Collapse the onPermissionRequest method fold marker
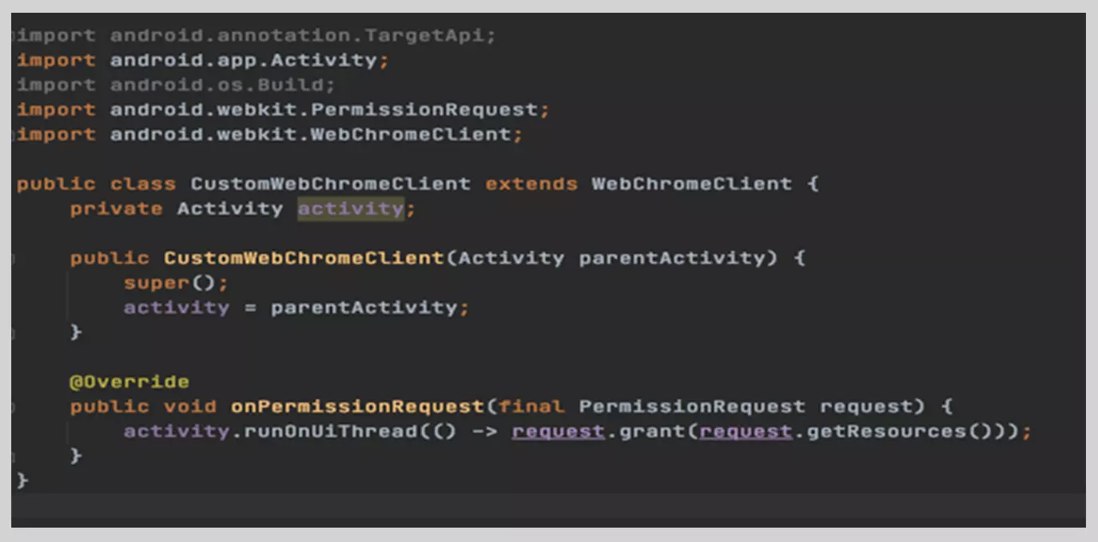1098x542 pixels. (x=14, y=406)
